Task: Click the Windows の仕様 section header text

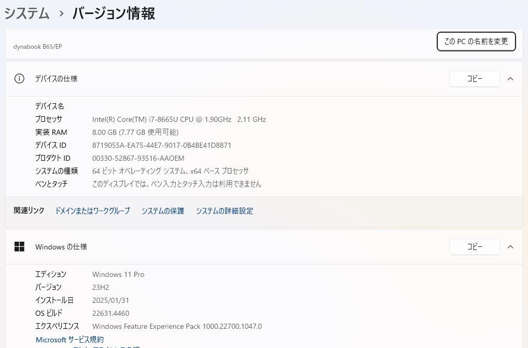Action: coord(61,247)
